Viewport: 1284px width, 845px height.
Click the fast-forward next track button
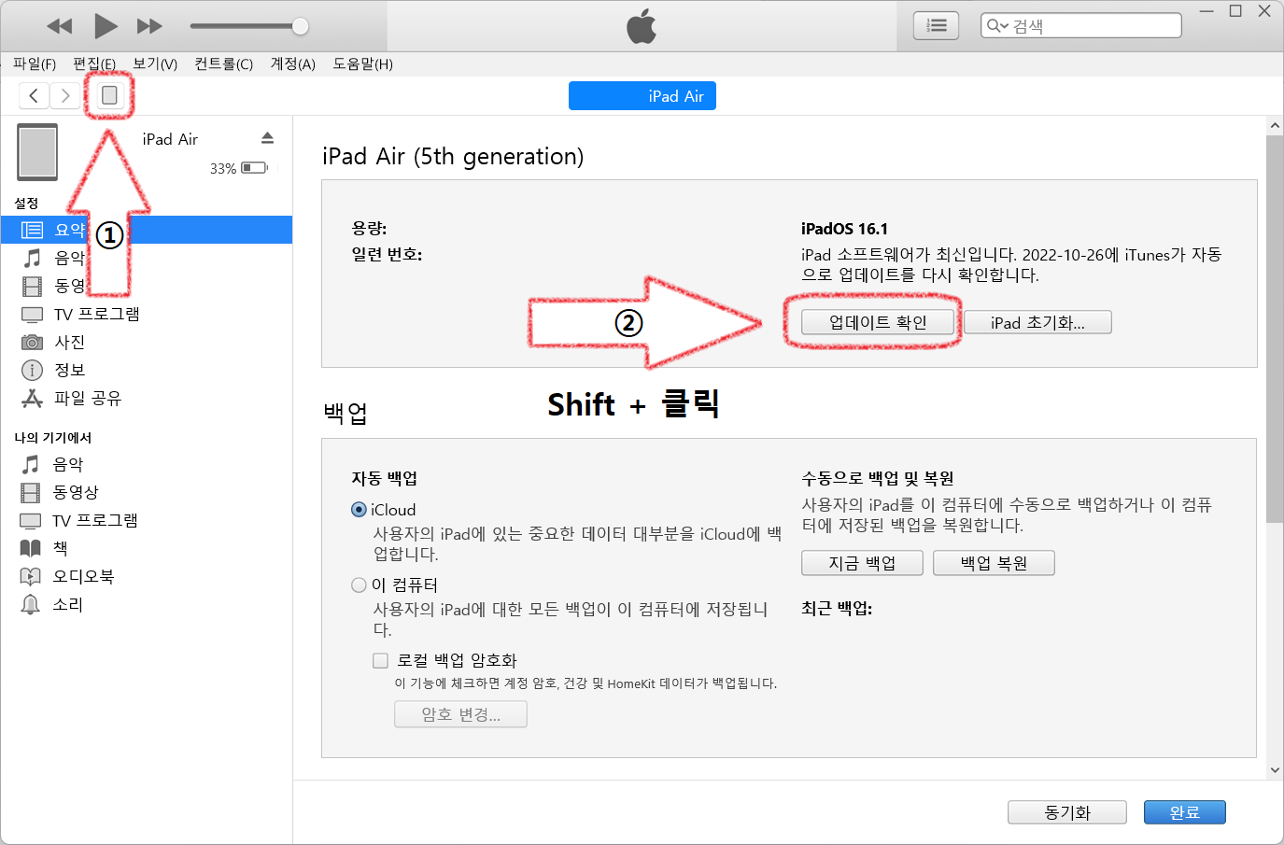149,26
